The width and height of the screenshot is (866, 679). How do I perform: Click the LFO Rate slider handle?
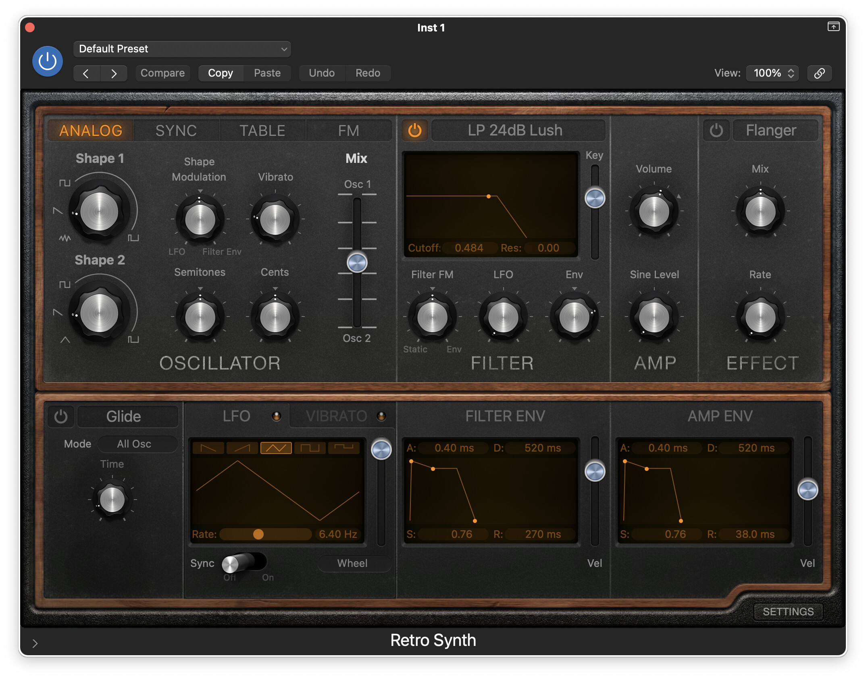click(258, 534)
